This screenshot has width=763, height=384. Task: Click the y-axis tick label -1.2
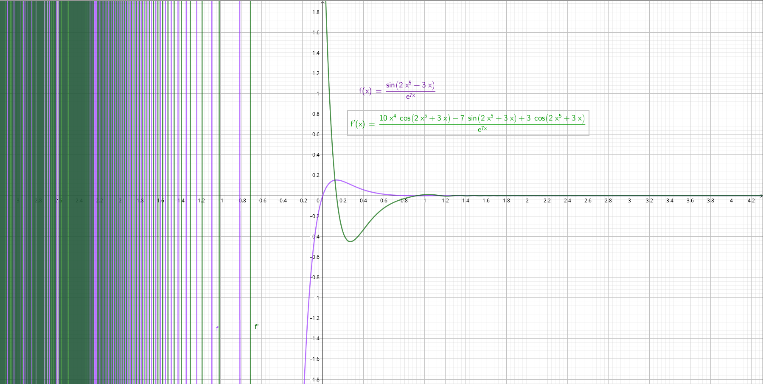pos(315,318)
